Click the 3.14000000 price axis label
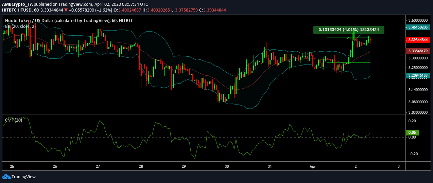 tap(419, 90)
